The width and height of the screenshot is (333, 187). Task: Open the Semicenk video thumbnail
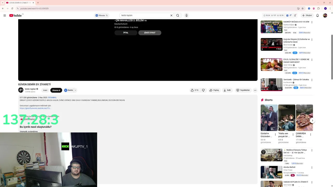(x=272, y=85)
